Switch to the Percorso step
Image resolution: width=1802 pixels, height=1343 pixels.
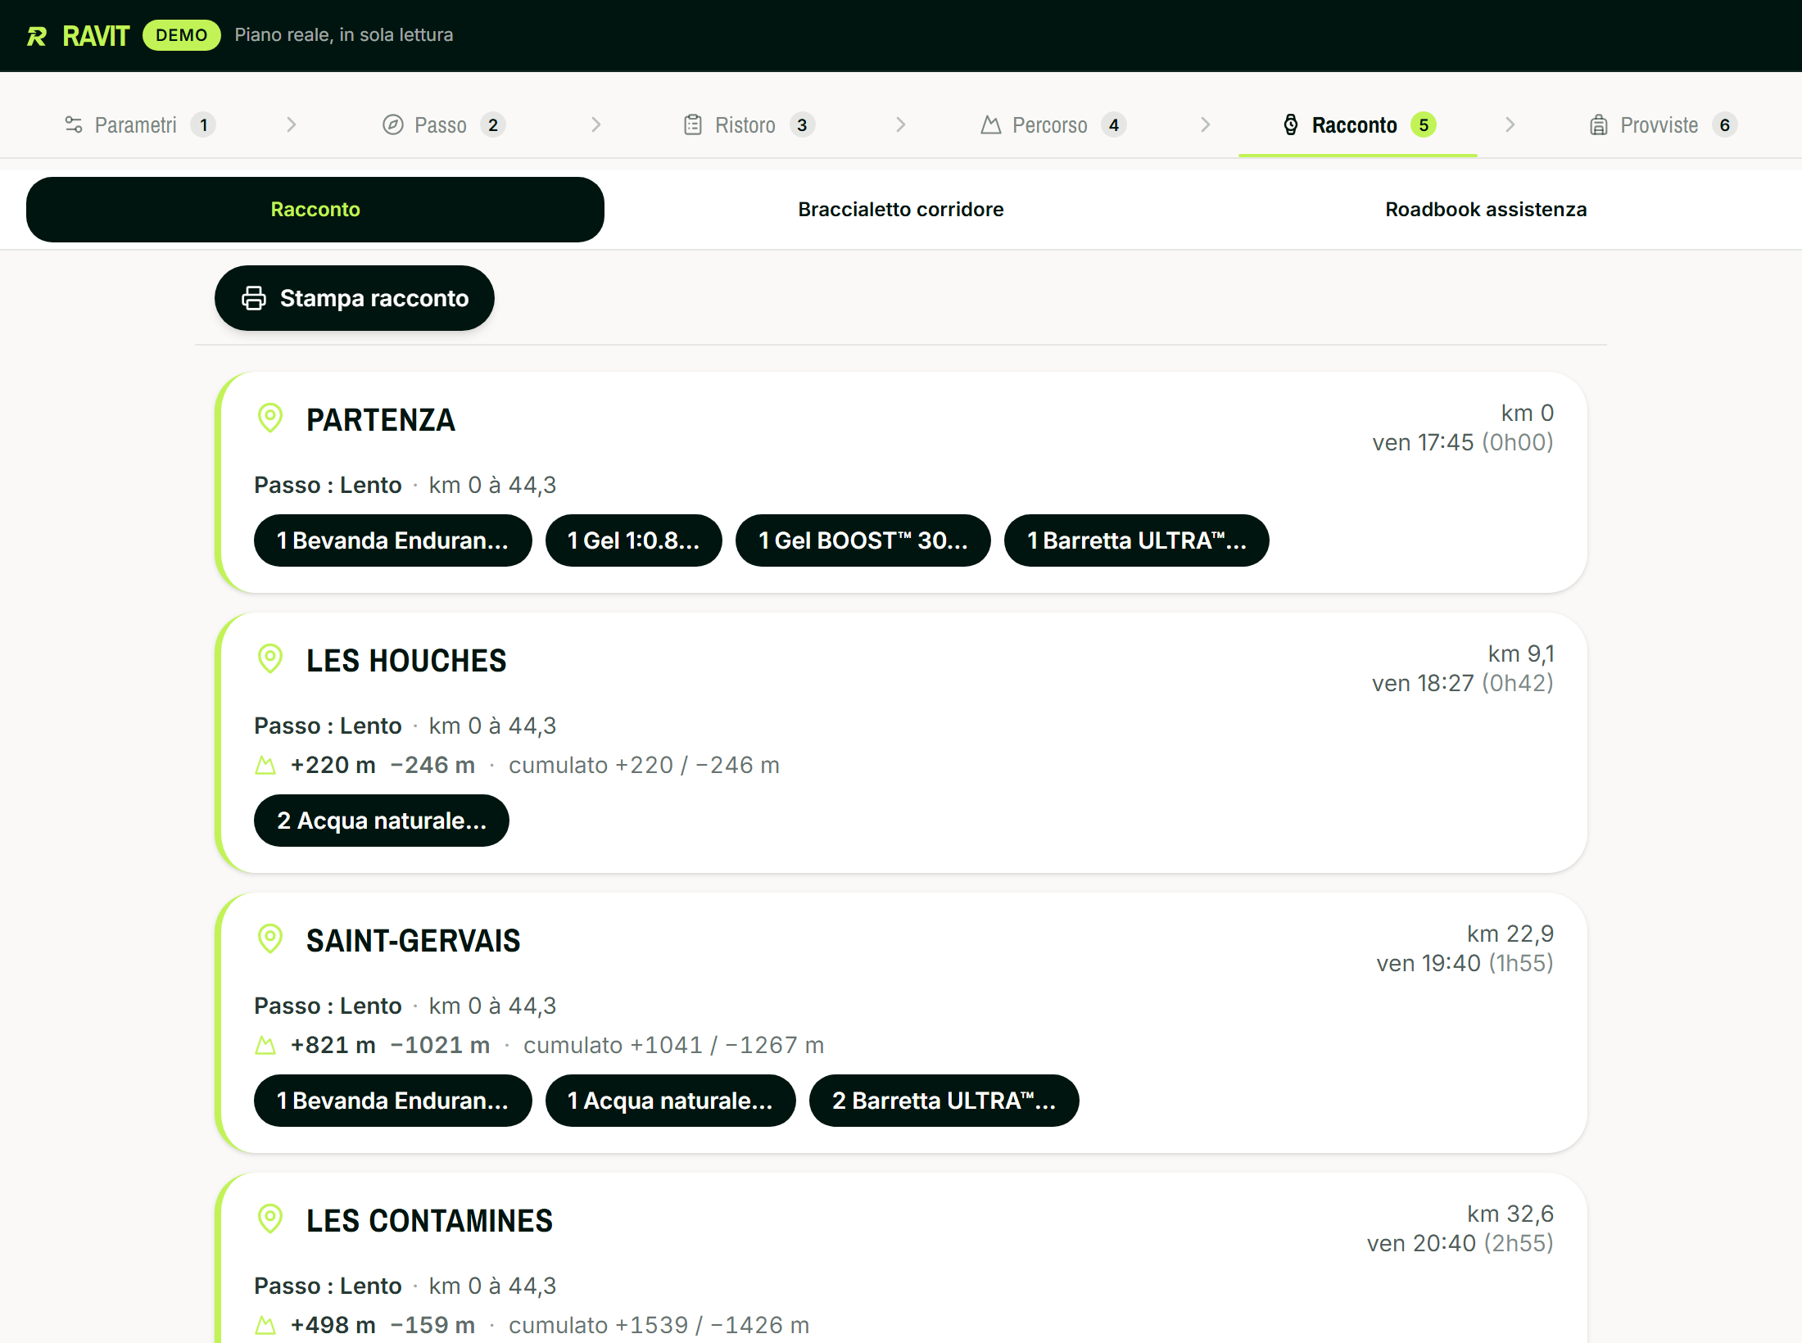tap(1053, 124)
